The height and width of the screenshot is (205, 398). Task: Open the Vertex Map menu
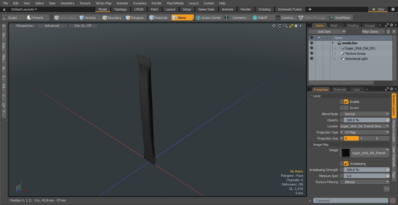103,3
